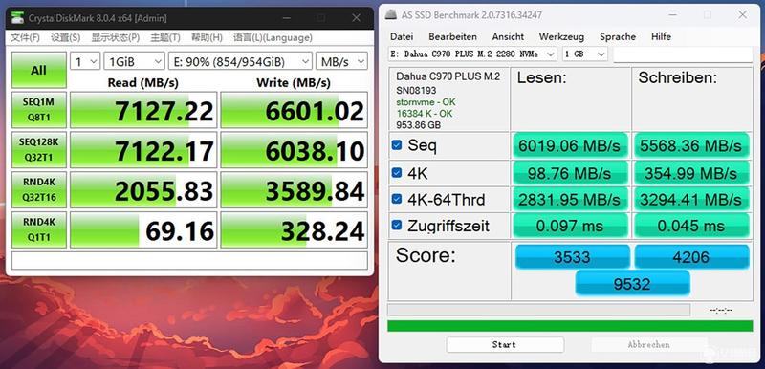
Task: Minimize the CrystalDiskMark window
Action: pyautogui.click(x=285, y=18)
